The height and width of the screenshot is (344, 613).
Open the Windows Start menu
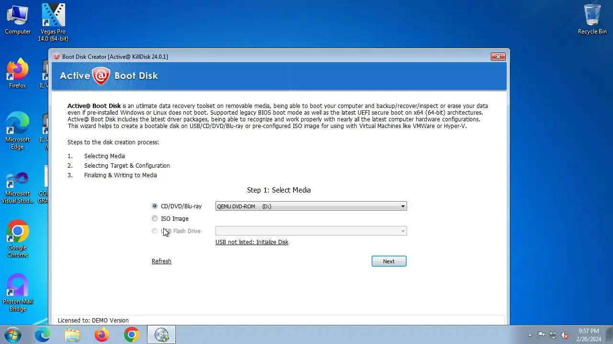[x=12, y=335]
